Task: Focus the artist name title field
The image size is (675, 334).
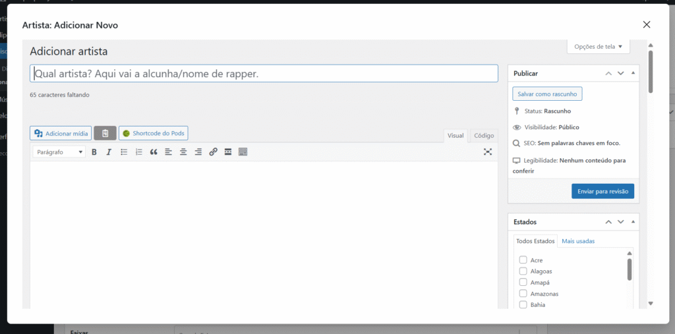Action: (x=264, y=74)
